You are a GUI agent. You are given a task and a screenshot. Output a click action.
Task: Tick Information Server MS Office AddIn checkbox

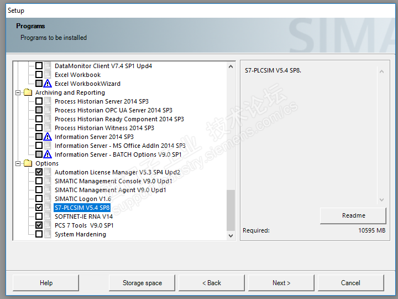[39, 146]
